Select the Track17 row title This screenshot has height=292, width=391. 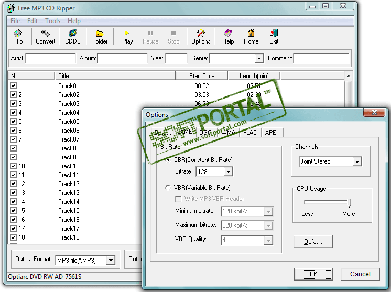point(69,229)
